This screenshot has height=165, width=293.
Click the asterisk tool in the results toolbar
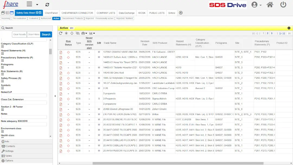[66, 33]
